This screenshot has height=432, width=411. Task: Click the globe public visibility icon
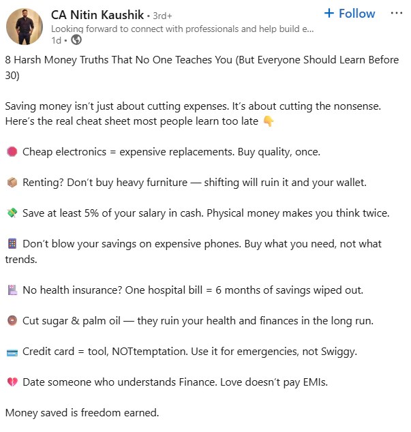click(76, 40)
